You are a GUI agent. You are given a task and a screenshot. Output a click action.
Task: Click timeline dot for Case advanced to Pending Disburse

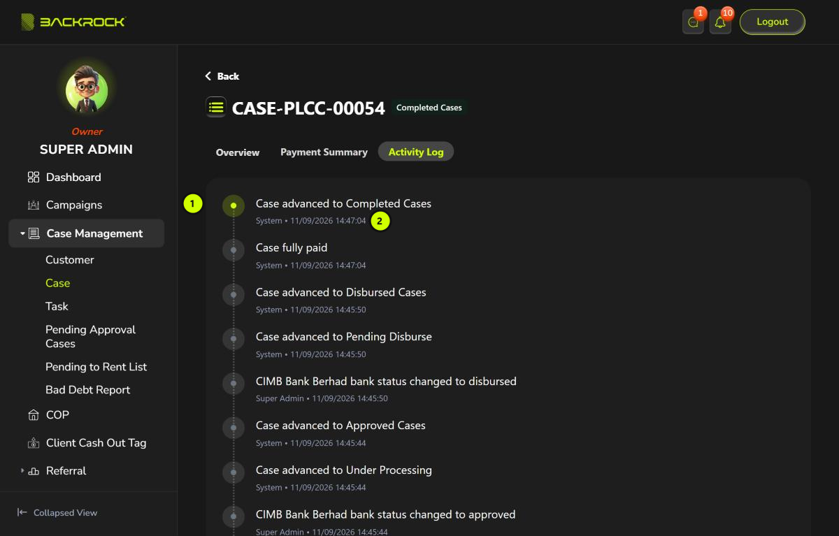click(234, 339)
